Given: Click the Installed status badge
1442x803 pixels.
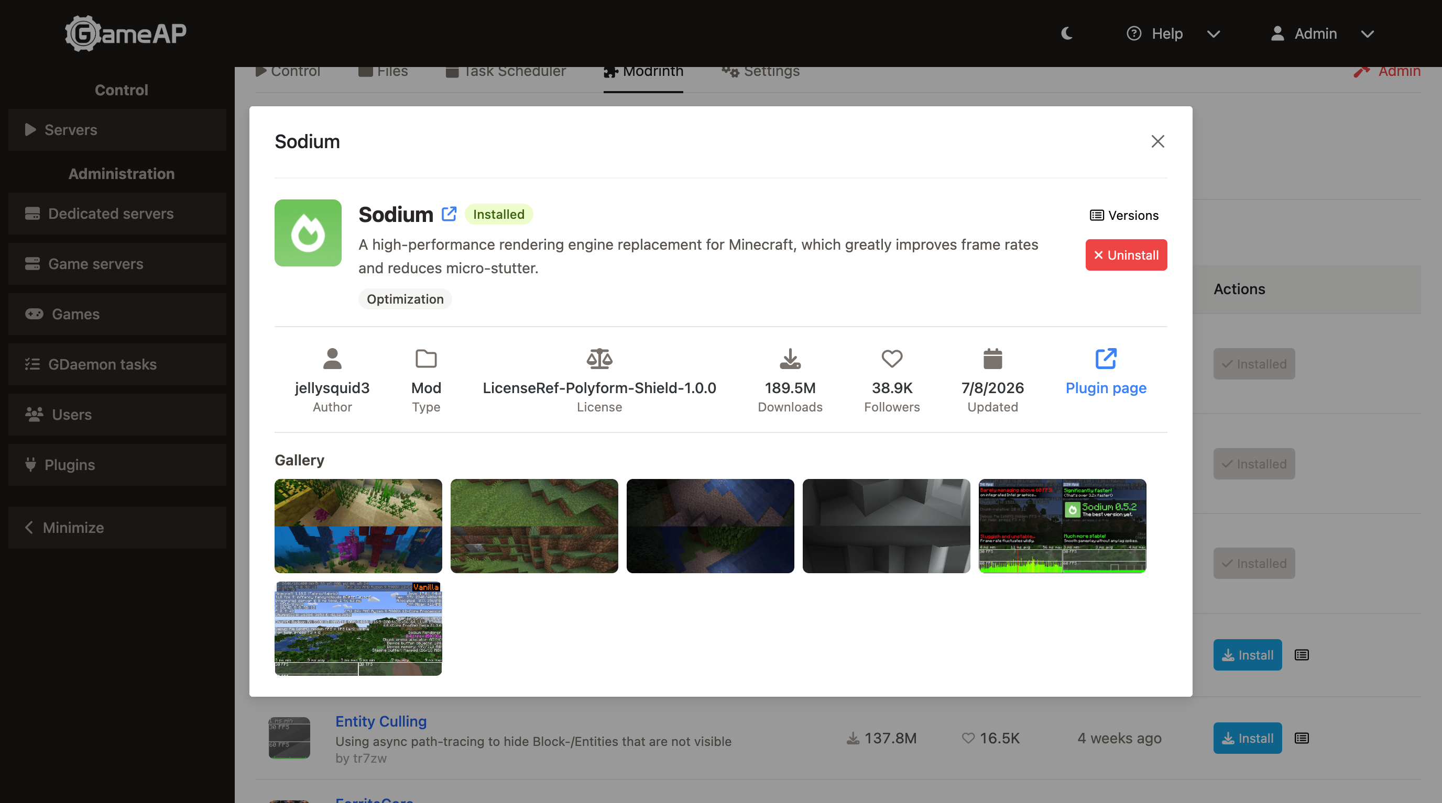Looking at the screenshot, I should (499, 215).
